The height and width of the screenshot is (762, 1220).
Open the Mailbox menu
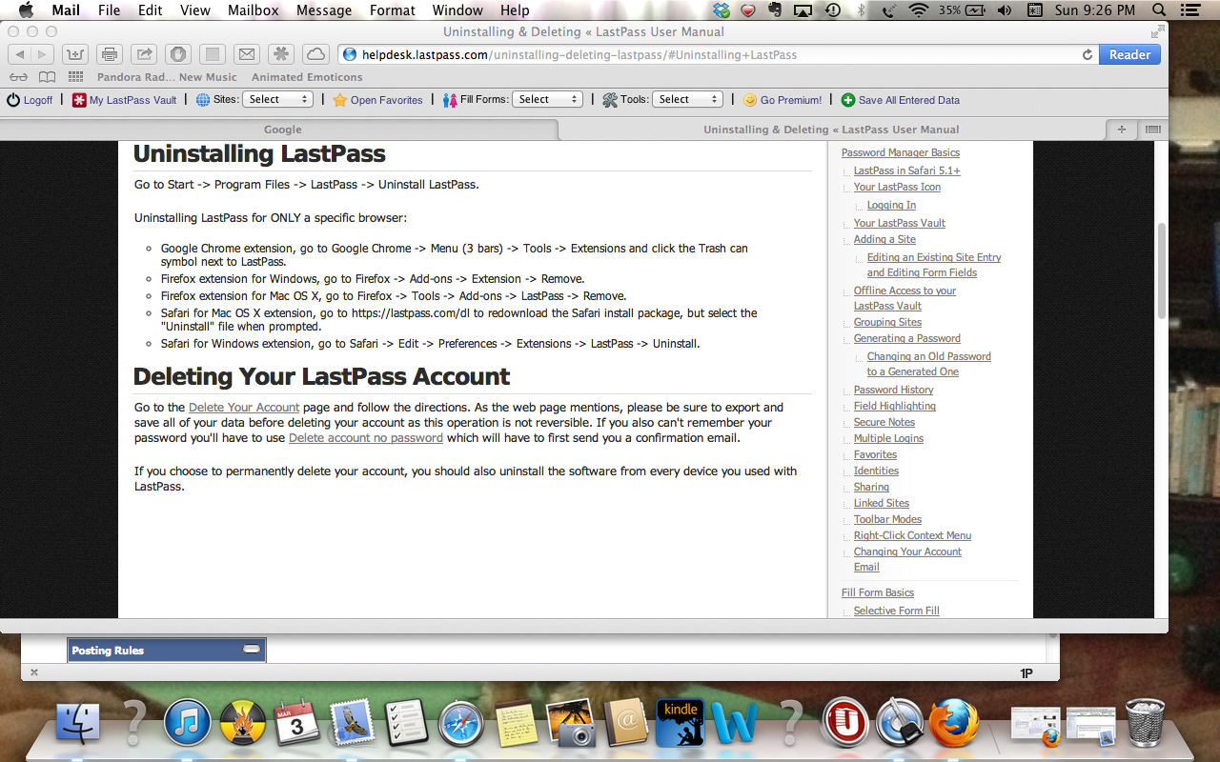click(x=253, y=10)
